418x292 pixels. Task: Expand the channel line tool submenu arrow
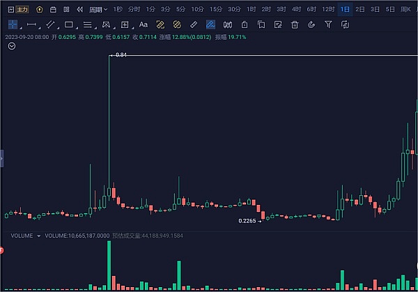click(58, 28)
